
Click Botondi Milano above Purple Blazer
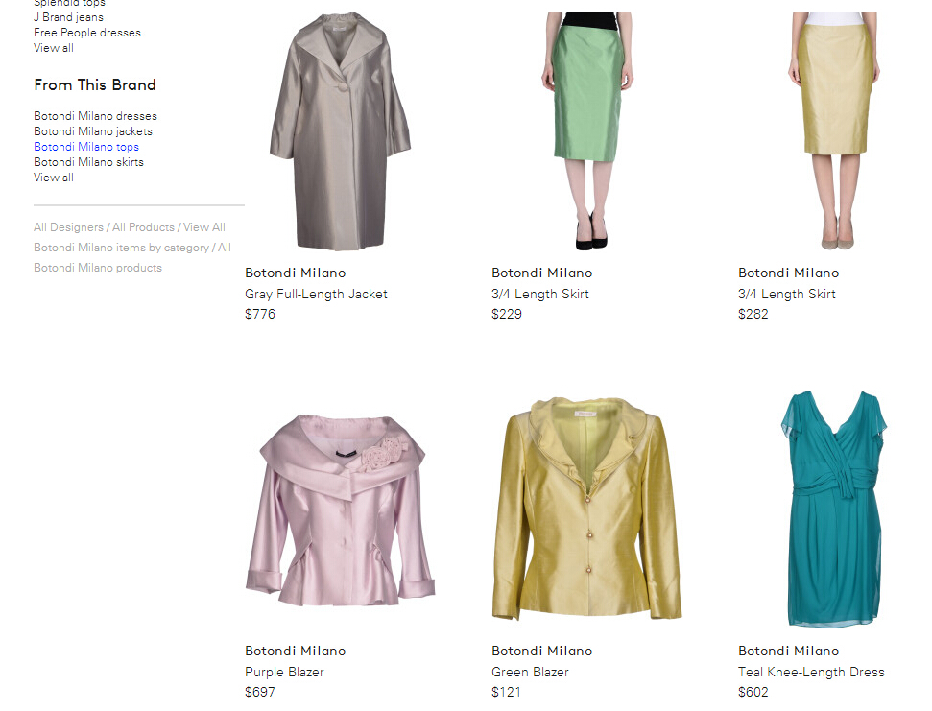click(x=296, y=651)
